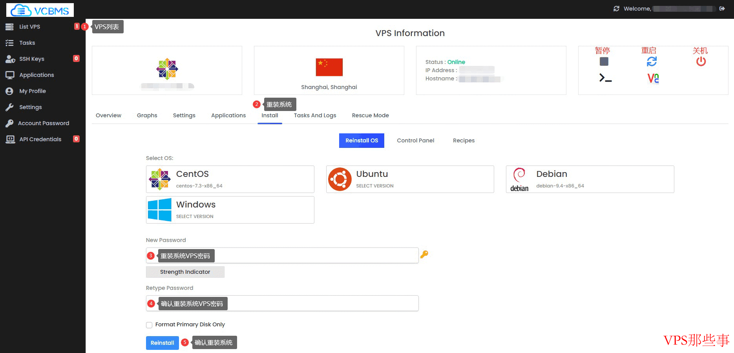Click the API Credentials laptop icon

click(x=10, y=139)
